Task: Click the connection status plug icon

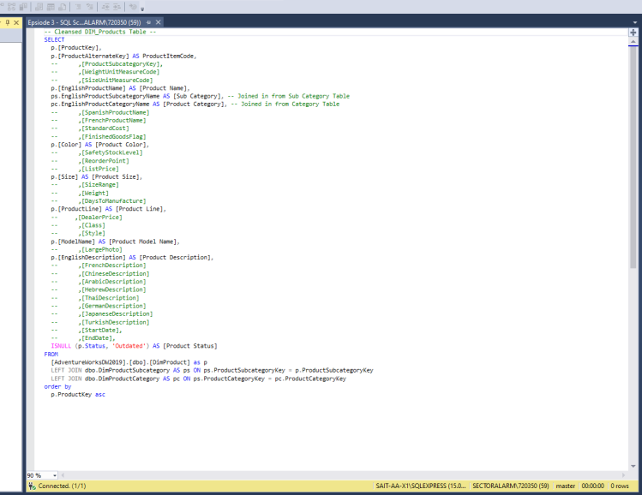Action: pyautogui.click(x=32, y=486)
